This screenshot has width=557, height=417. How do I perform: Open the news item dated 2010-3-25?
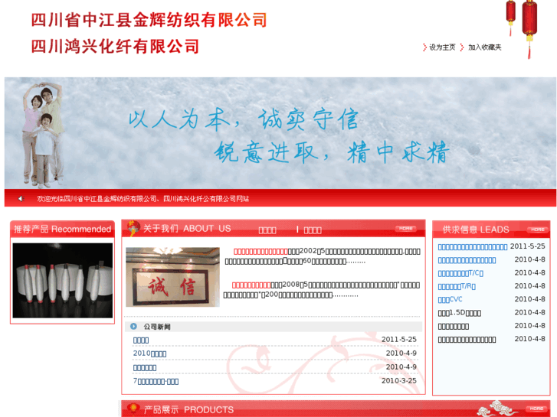pyautogui.click(x=156, y=381)
